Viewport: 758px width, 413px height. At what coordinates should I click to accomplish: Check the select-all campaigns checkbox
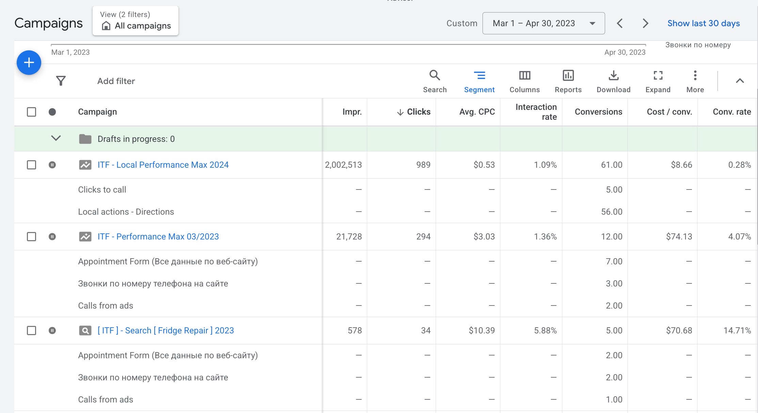31,112
